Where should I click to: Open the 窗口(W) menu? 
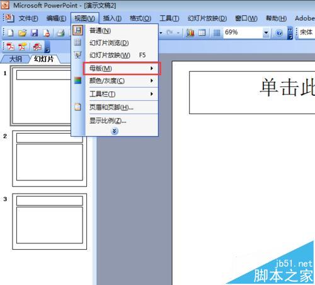tap(246, 18)
